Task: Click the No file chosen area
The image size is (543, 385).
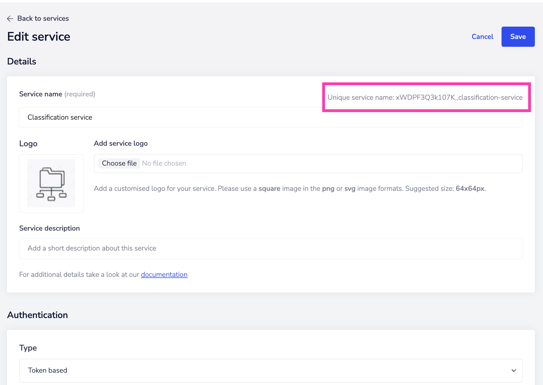Action: [x=164, y=163]
